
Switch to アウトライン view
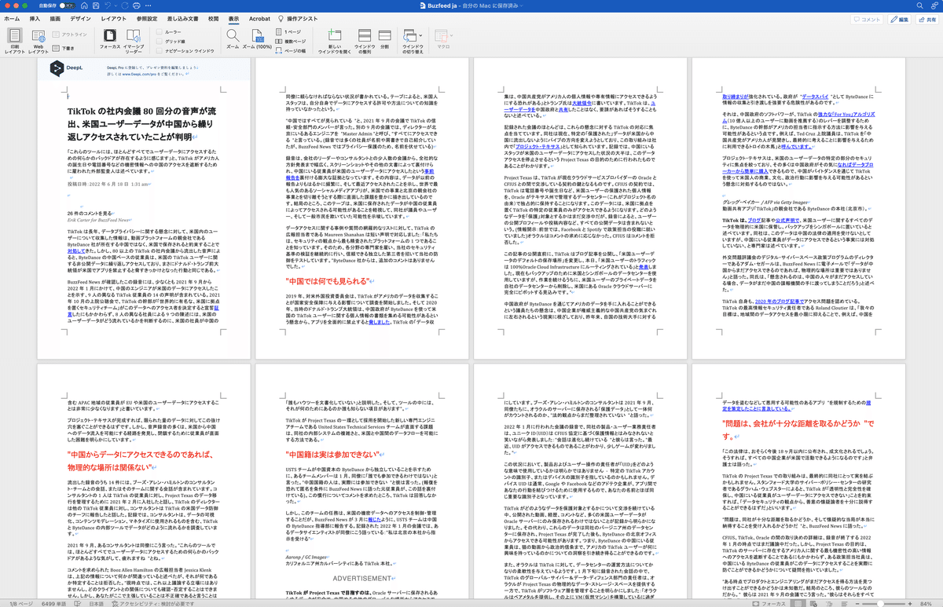pyautogui.click(x=69, y=35)
